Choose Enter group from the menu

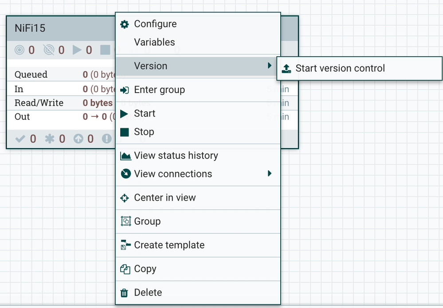click(160, 90)
